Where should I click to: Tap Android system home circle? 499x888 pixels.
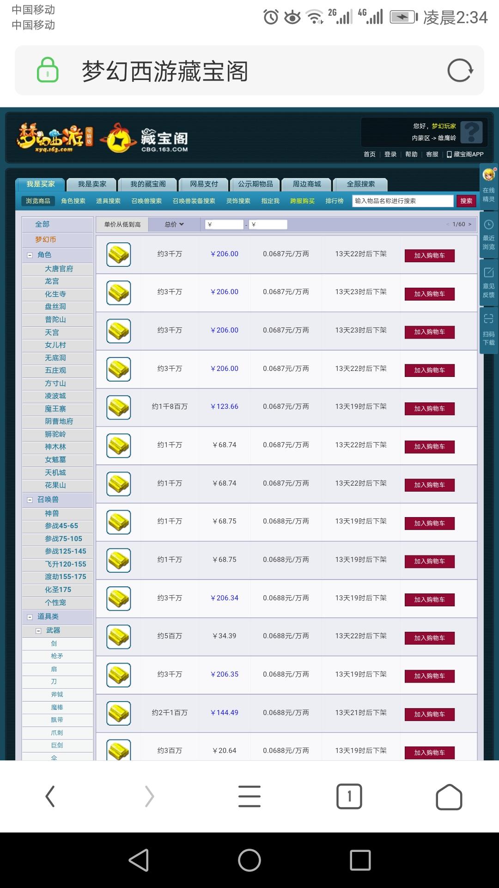coord(249,860)
